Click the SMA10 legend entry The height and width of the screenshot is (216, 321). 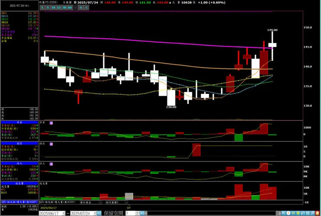[20, 16]
